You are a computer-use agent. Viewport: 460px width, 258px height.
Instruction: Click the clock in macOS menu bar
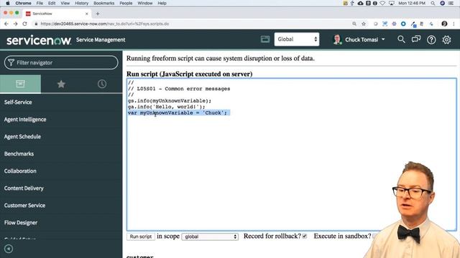pos(412,3)
